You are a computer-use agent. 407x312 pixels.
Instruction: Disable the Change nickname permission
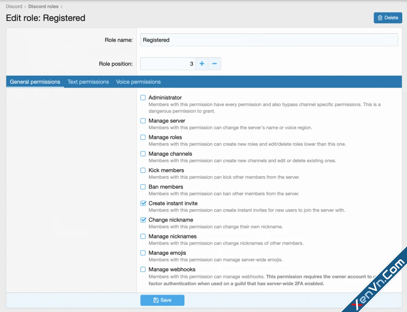143,220
